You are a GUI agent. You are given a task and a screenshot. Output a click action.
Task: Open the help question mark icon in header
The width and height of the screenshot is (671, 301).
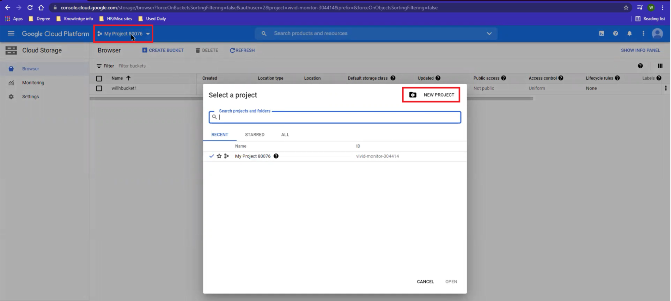coord(615,34)
